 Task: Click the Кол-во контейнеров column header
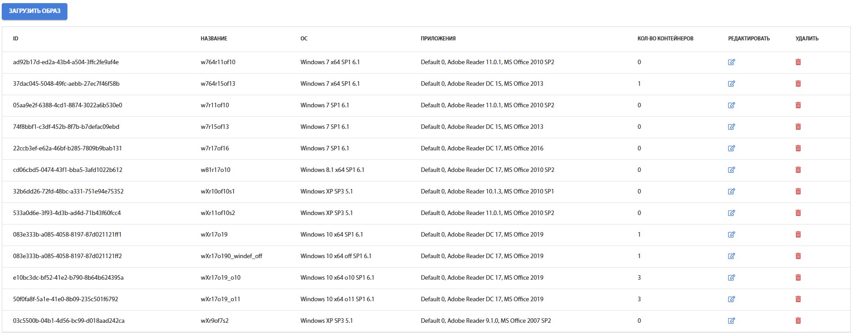665,39
